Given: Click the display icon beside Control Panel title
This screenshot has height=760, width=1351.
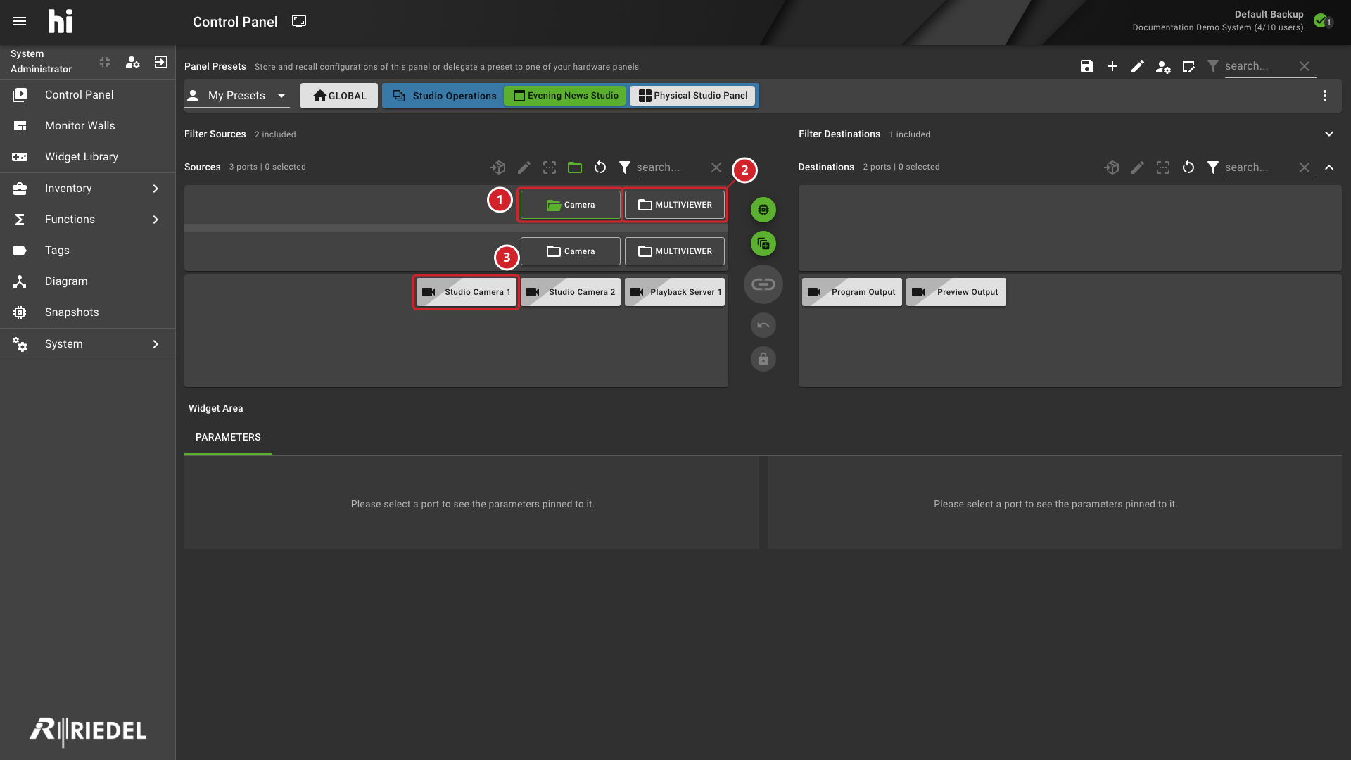Looking at the screenshot, I should tap(299, 21).
